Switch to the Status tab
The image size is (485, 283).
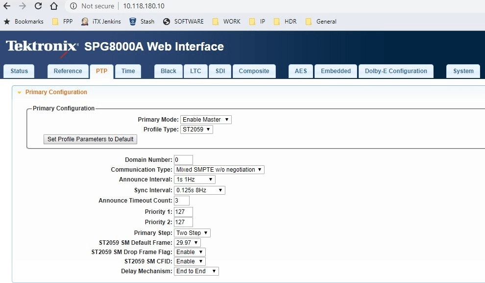tap(19, 71)
